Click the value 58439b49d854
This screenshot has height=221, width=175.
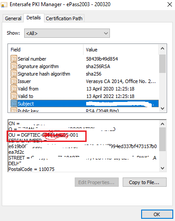tap(102, 59)
